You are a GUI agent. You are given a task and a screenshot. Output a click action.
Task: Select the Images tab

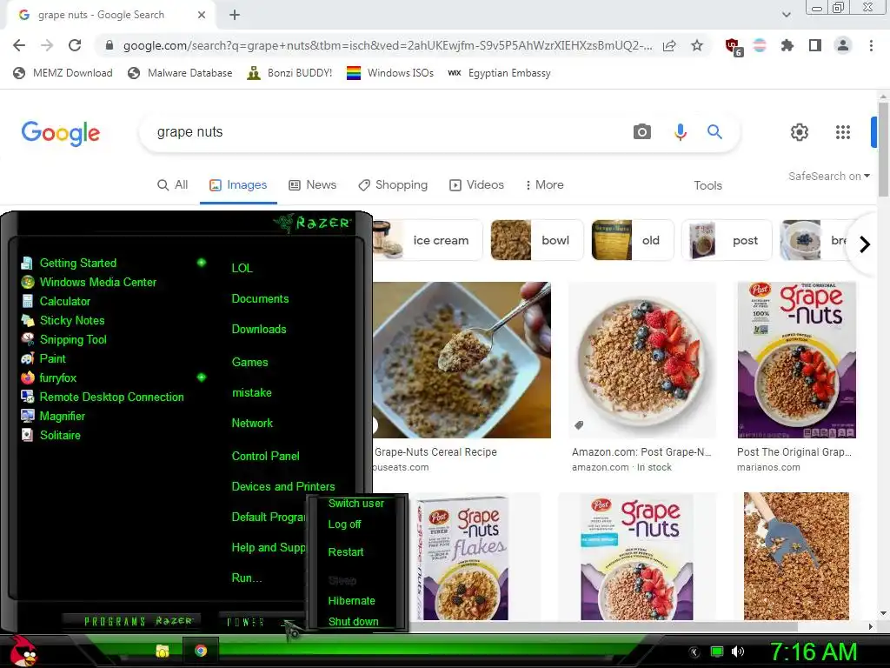pos(238,184)
